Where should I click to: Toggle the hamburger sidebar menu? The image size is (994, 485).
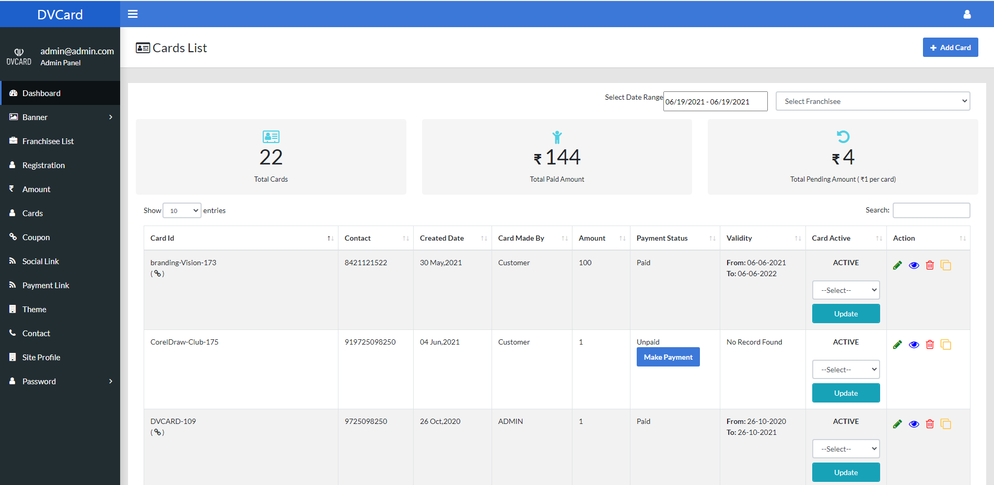pyautogui.click(x=133, y=14)
